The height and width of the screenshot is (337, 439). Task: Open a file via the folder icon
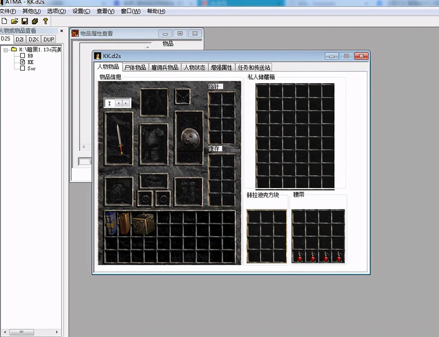(14, 21)
